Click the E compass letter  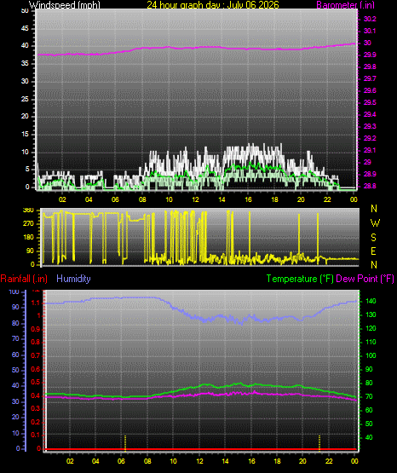(x=373, y=251)
